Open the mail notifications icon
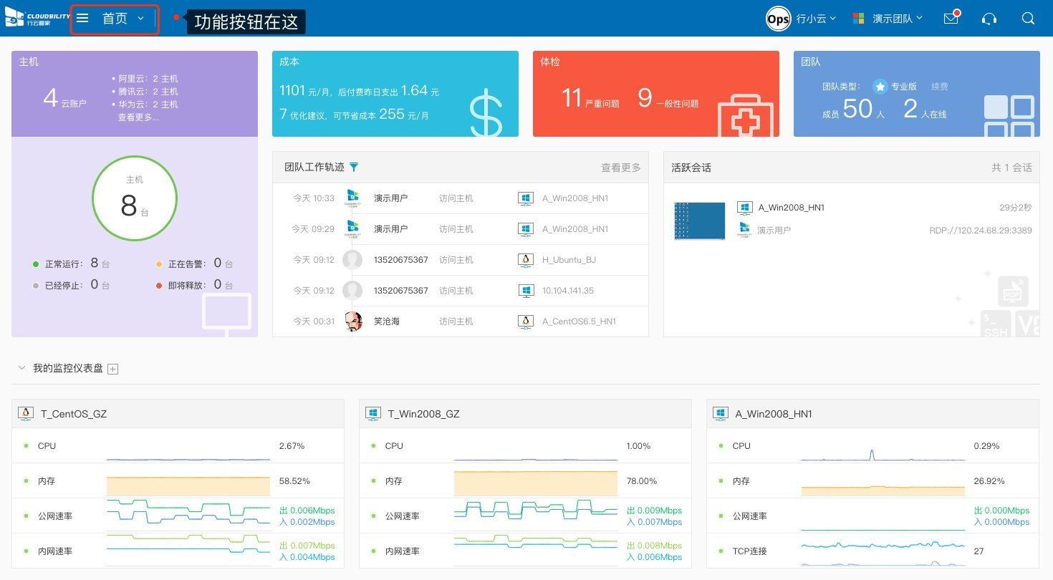The width and height of the screenshot is (1053, 580). (951, 19)
